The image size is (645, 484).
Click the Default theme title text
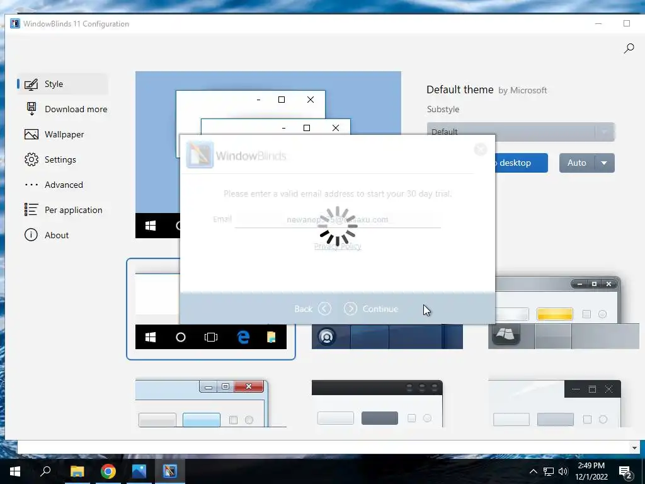tap(460, 89)
